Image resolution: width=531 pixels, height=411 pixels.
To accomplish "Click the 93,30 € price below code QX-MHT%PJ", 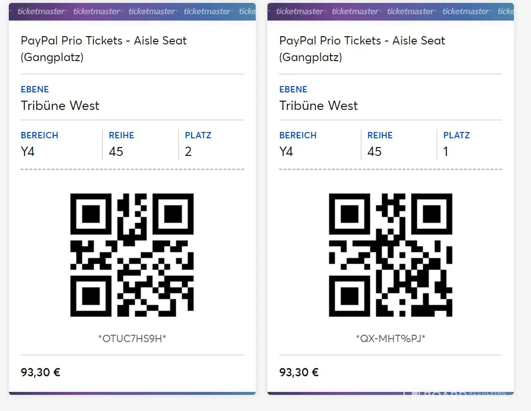I will point(299,372).
